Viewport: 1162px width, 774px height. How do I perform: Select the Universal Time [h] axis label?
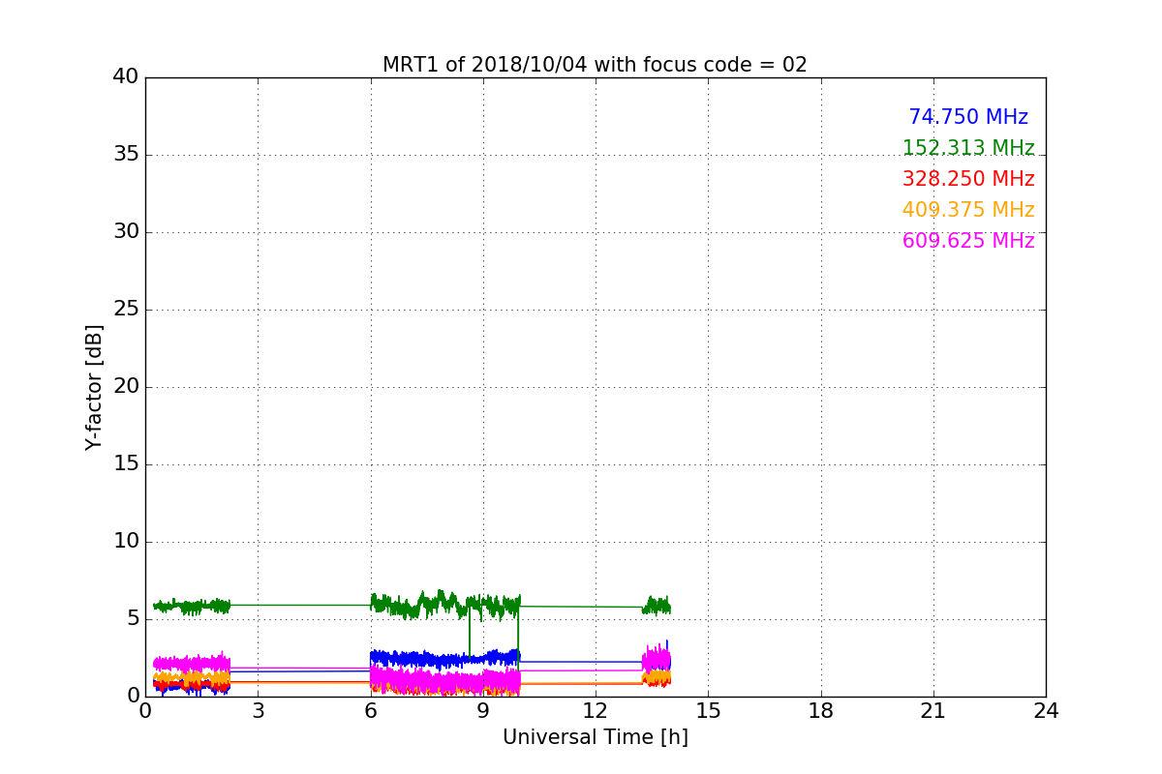[595, 737]
